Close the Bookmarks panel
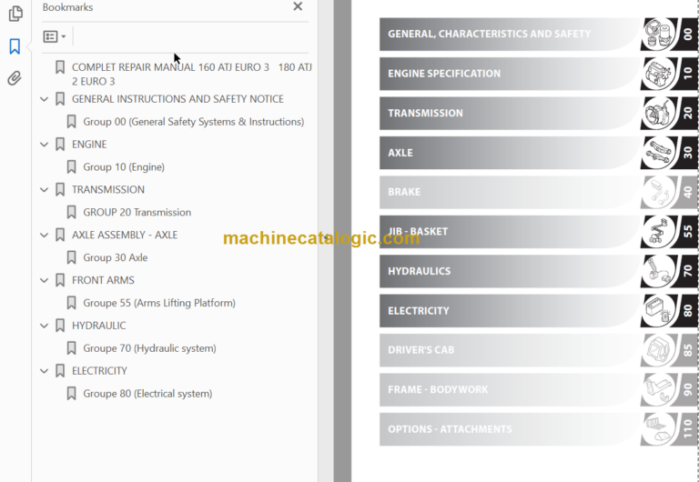This screenshot has width=699, height=482. coord(298,6)
